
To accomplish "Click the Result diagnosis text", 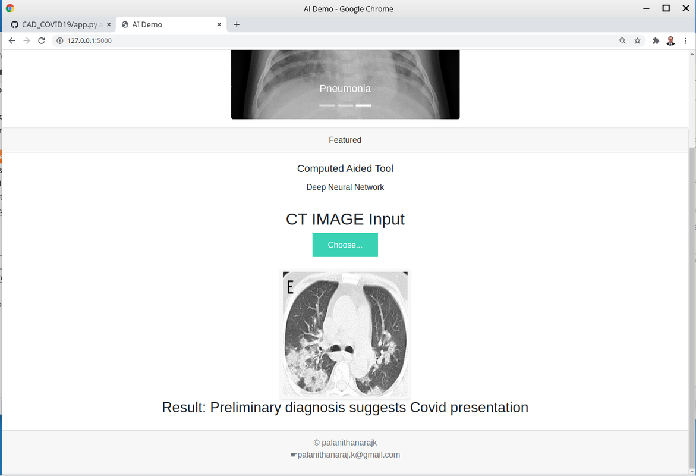I will click(x=345, y=408).
